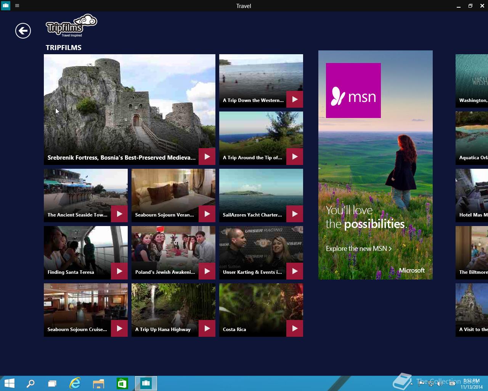Open File Explorer from taskbar

click(x=99, y=383)
